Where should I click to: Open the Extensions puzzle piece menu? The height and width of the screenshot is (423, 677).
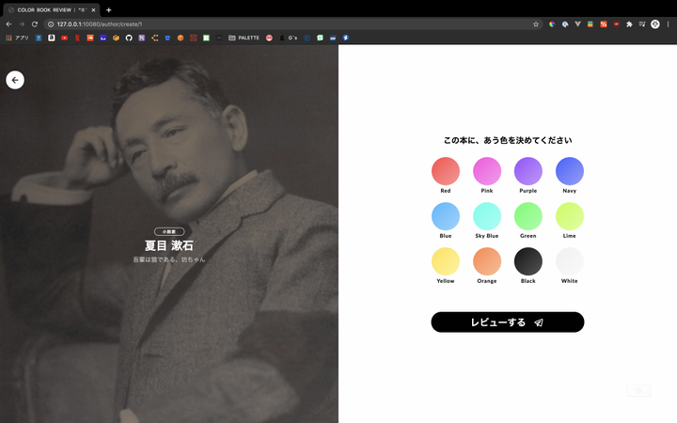pos(628,23)
